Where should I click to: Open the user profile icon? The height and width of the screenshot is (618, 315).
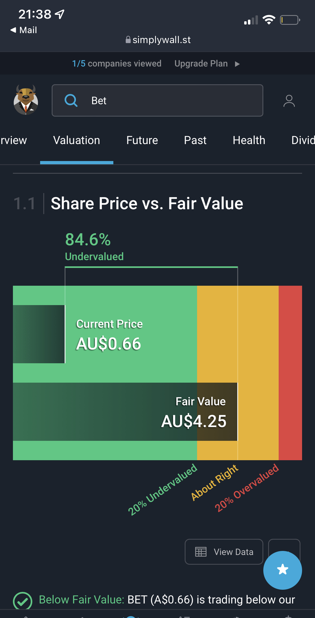tap(289, 101)
